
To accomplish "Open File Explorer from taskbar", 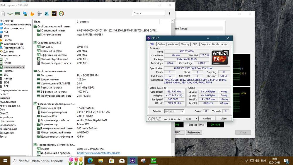I will (x=101, y=161).
